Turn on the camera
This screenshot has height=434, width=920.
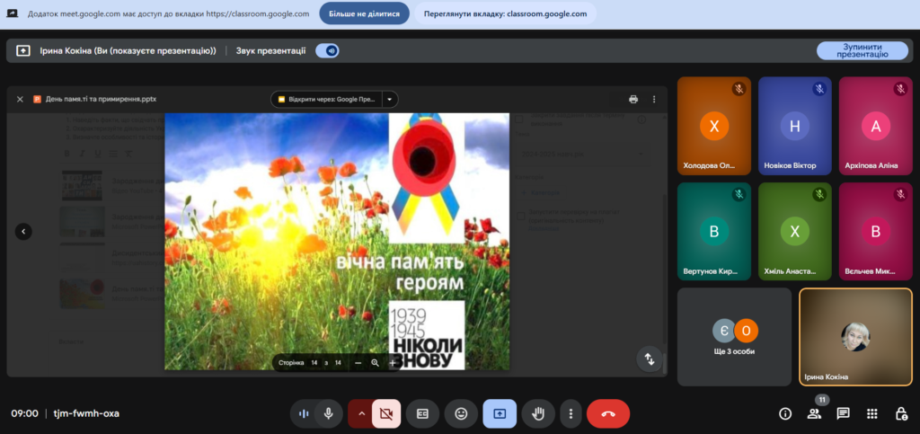(386, 413)
